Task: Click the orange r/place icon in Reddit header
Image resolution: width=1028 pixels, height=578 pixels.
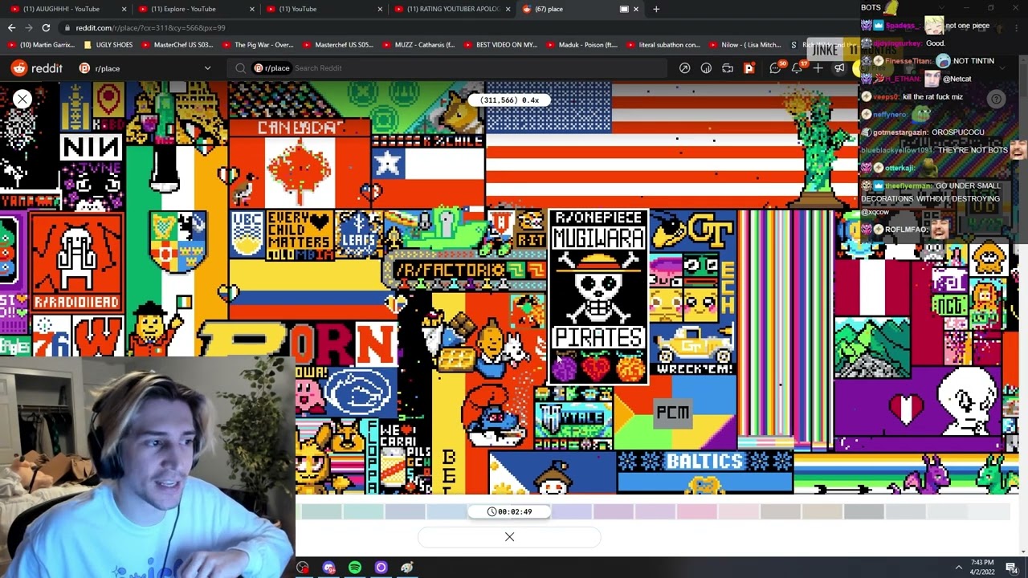Action: 749,68
